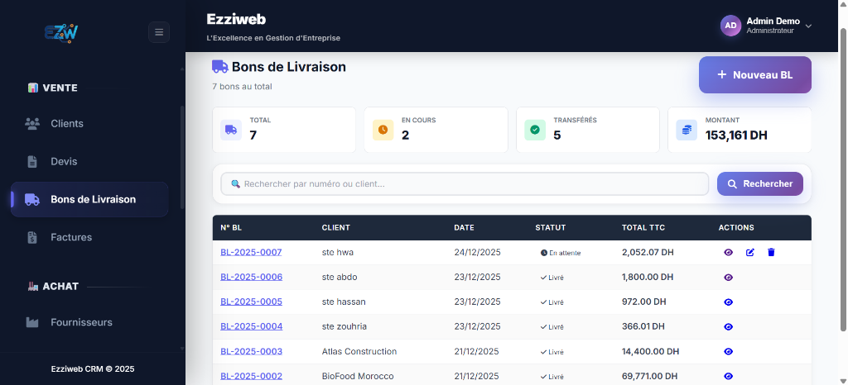Open BL-2025-0004 link
This screenshot has width=848, height=385.
[x=251, y=327]
